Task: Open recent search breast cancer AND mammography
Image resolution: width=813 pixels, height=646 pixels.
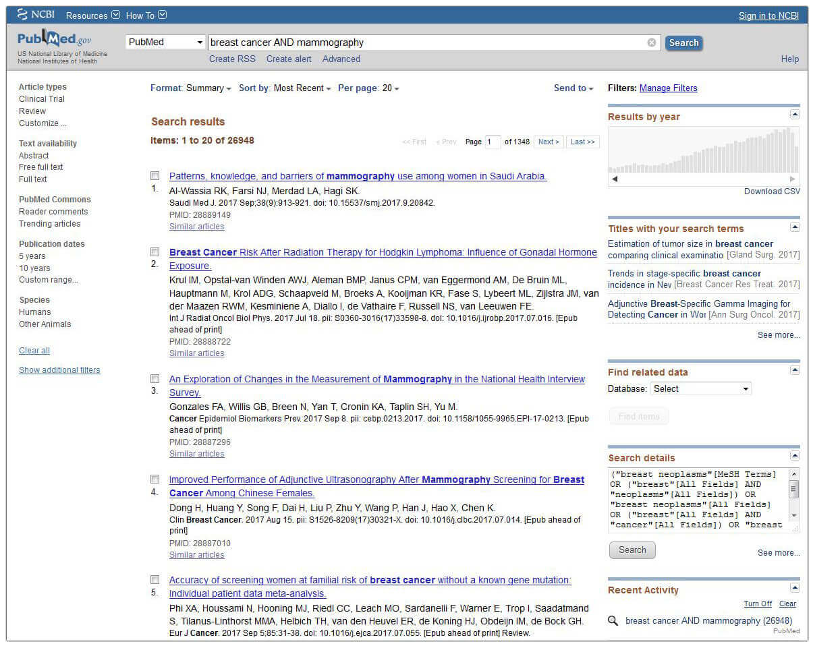Action: click(x=708, y=621)
